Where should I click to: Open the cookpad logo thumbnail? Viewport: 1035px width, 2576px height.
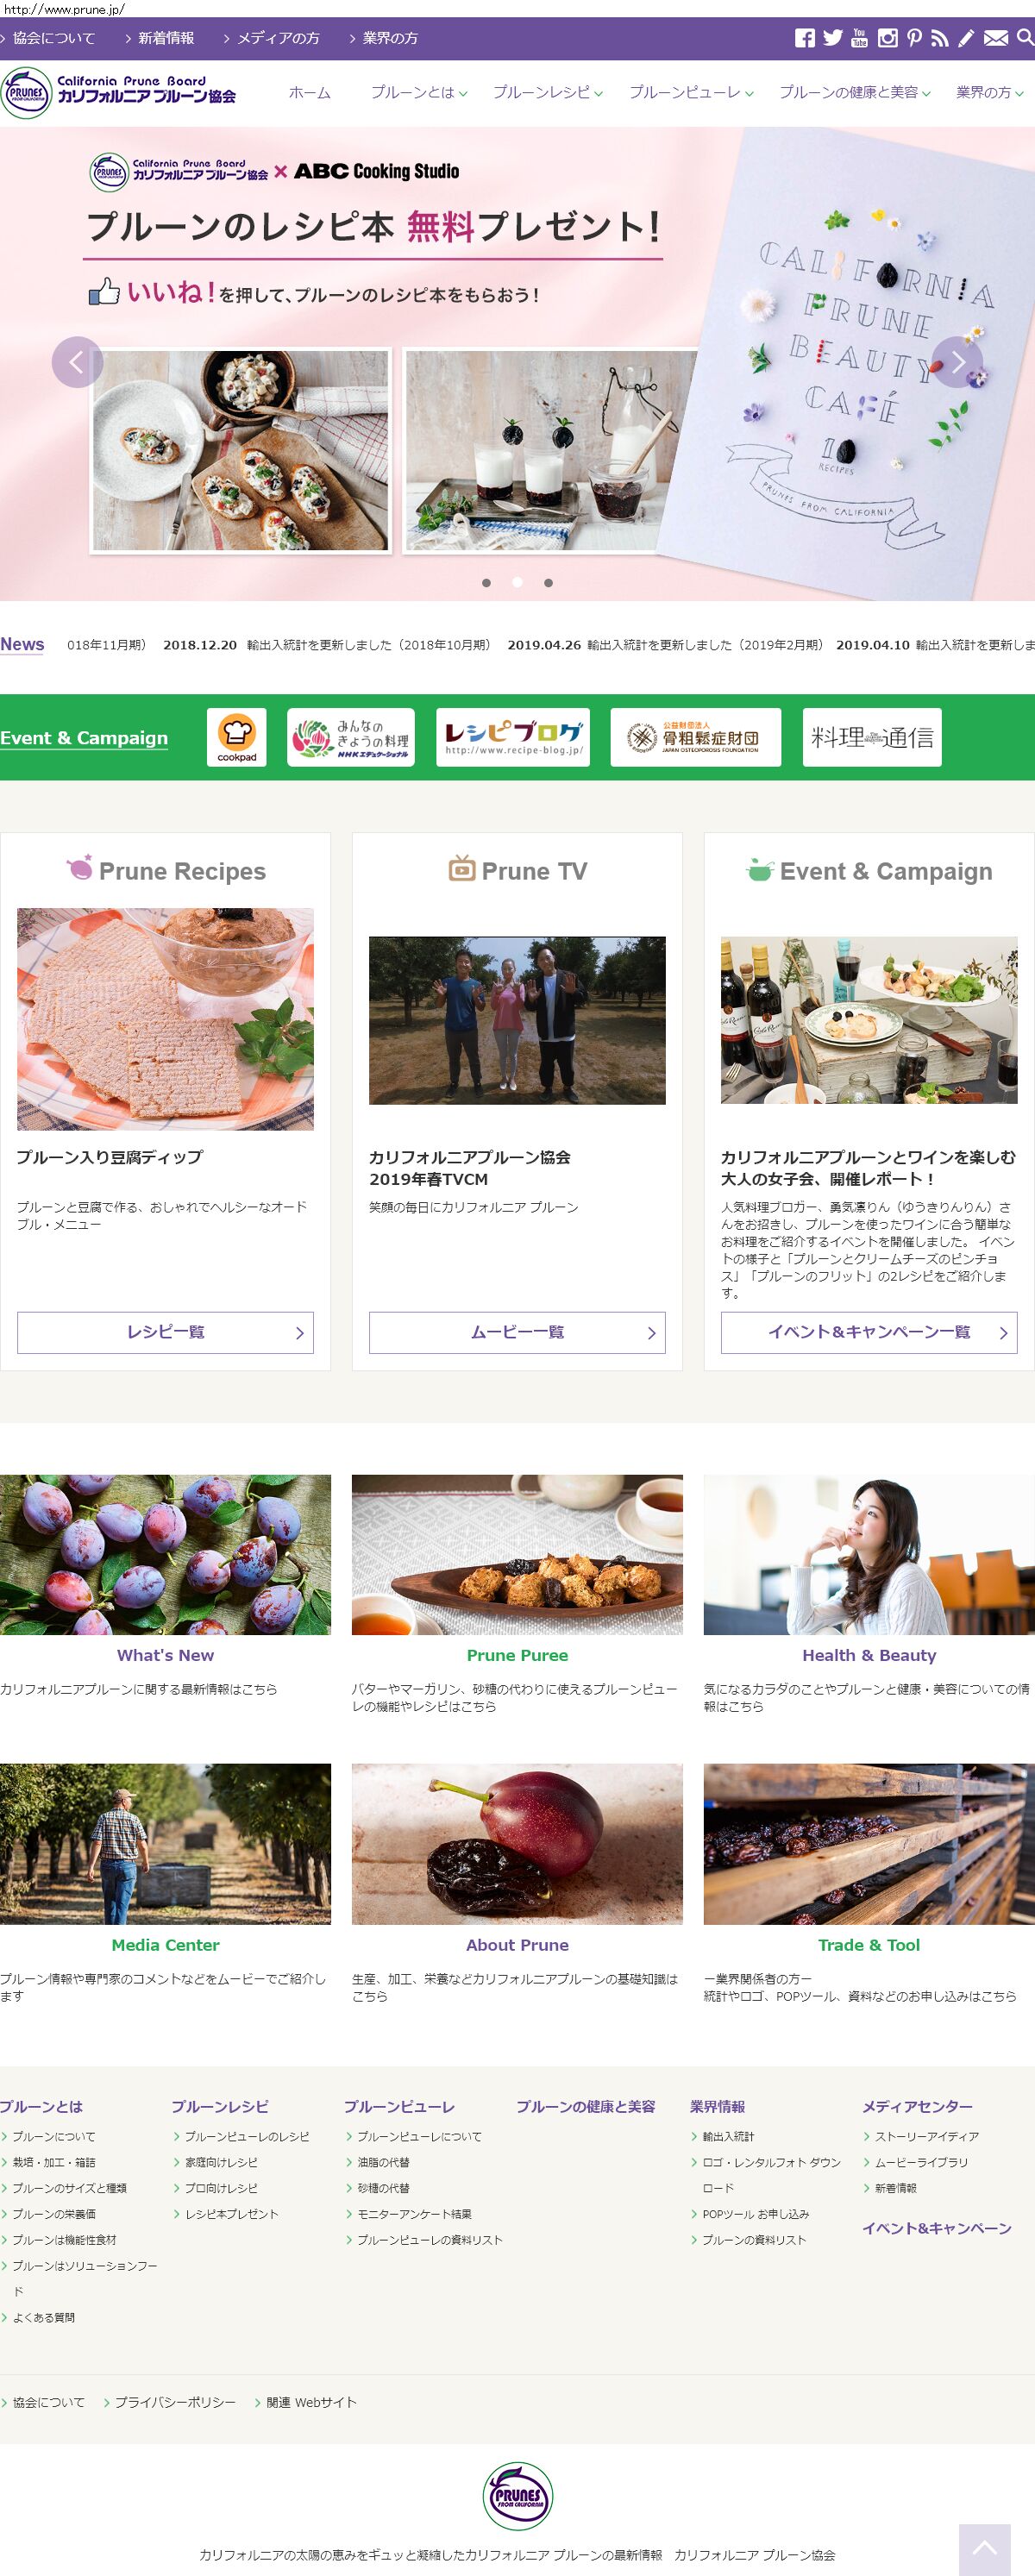237,737
